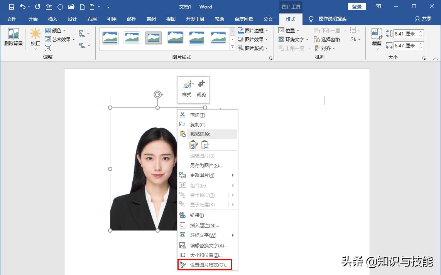441x275 pixels.
Task: Increase height using the 8.41 厘米 stepper
Action: [421, 32]
